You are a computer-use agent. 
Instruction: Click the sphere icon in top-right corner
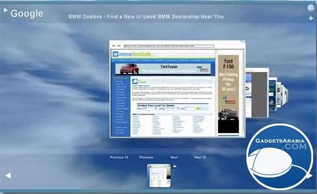point(311,8)
